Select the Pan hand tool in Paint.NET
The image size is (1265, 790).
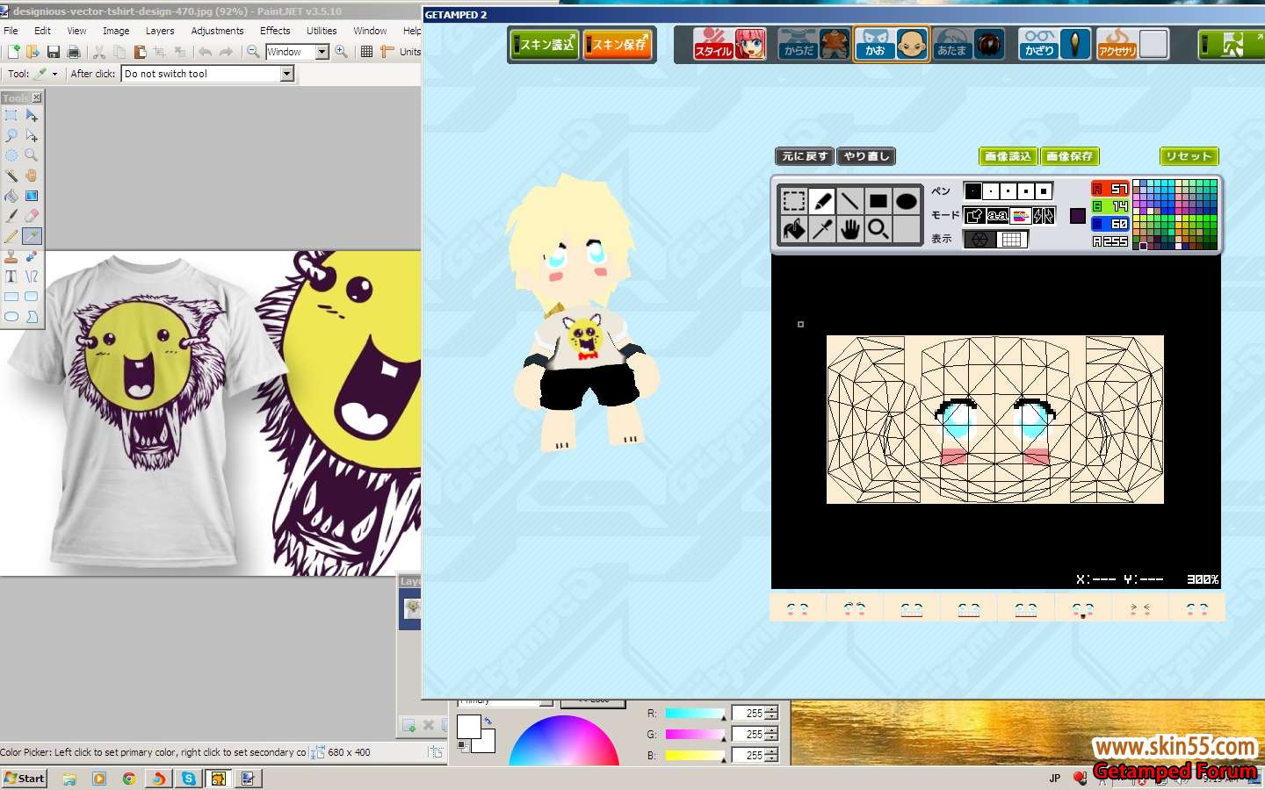coord(31,175)
